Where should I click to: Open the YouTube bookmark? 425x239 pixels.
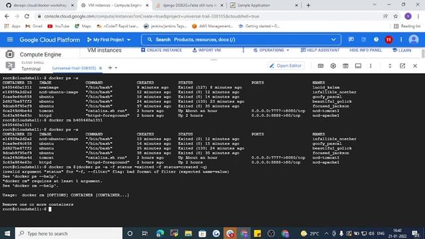point(58,27)
